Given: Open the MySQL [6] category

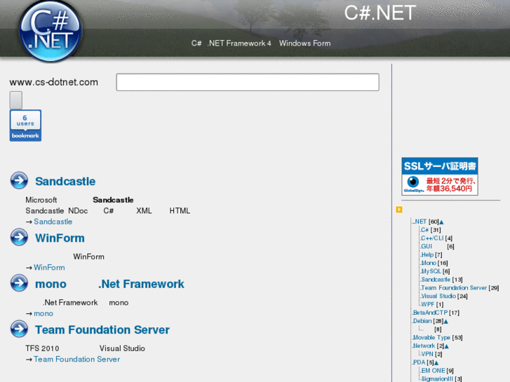Looking at the screenshot, I should [x=431, y=271].
